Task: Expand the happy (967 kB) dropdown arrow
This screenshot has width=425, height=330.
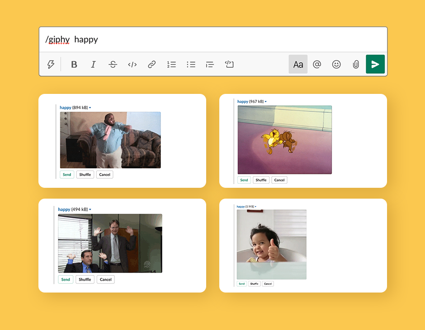Action: (266, 102)
